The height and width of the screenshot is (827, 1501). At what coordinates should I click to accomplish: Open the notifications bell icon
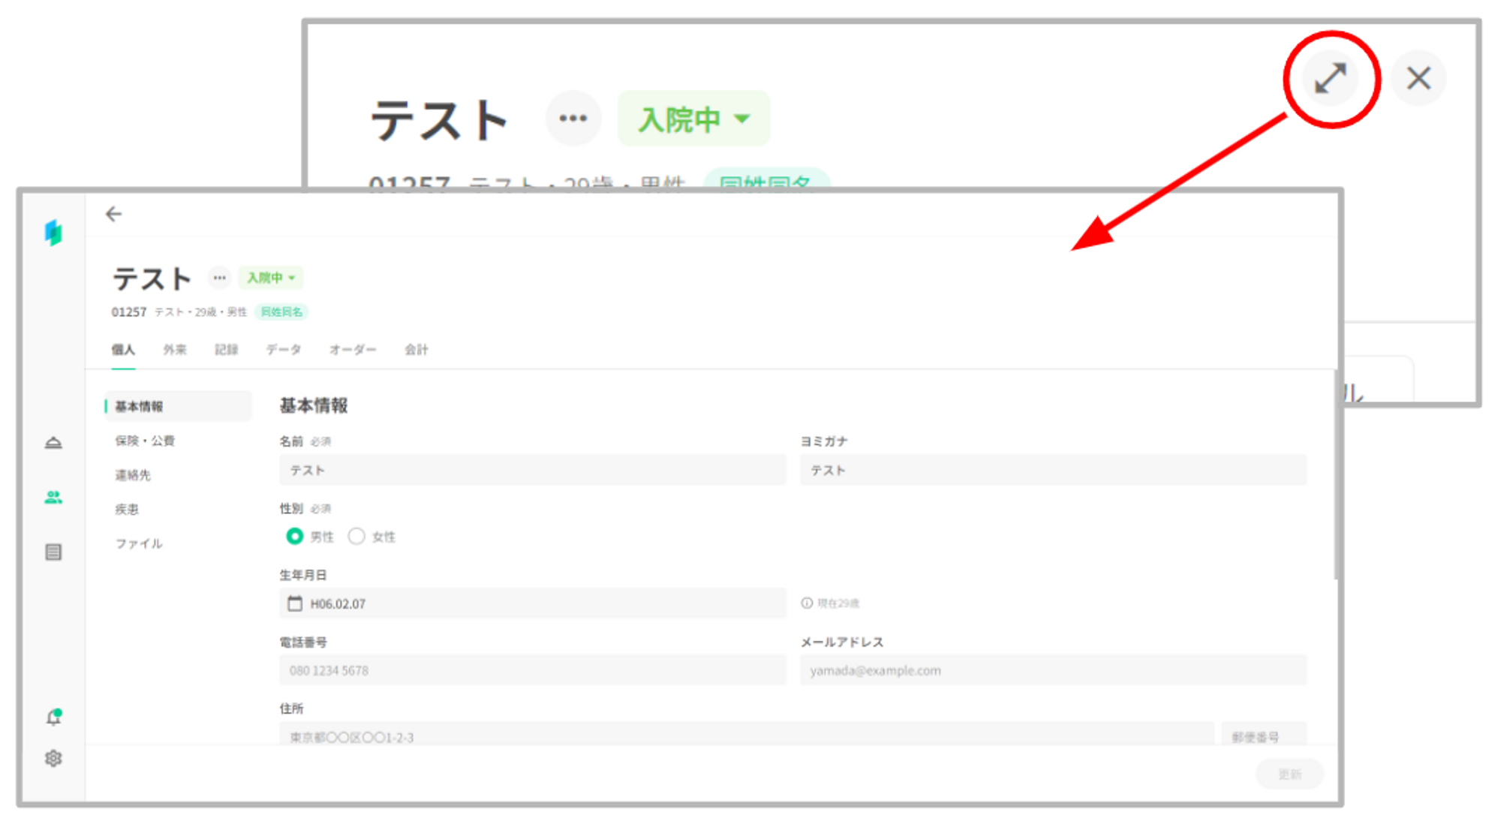53,717
